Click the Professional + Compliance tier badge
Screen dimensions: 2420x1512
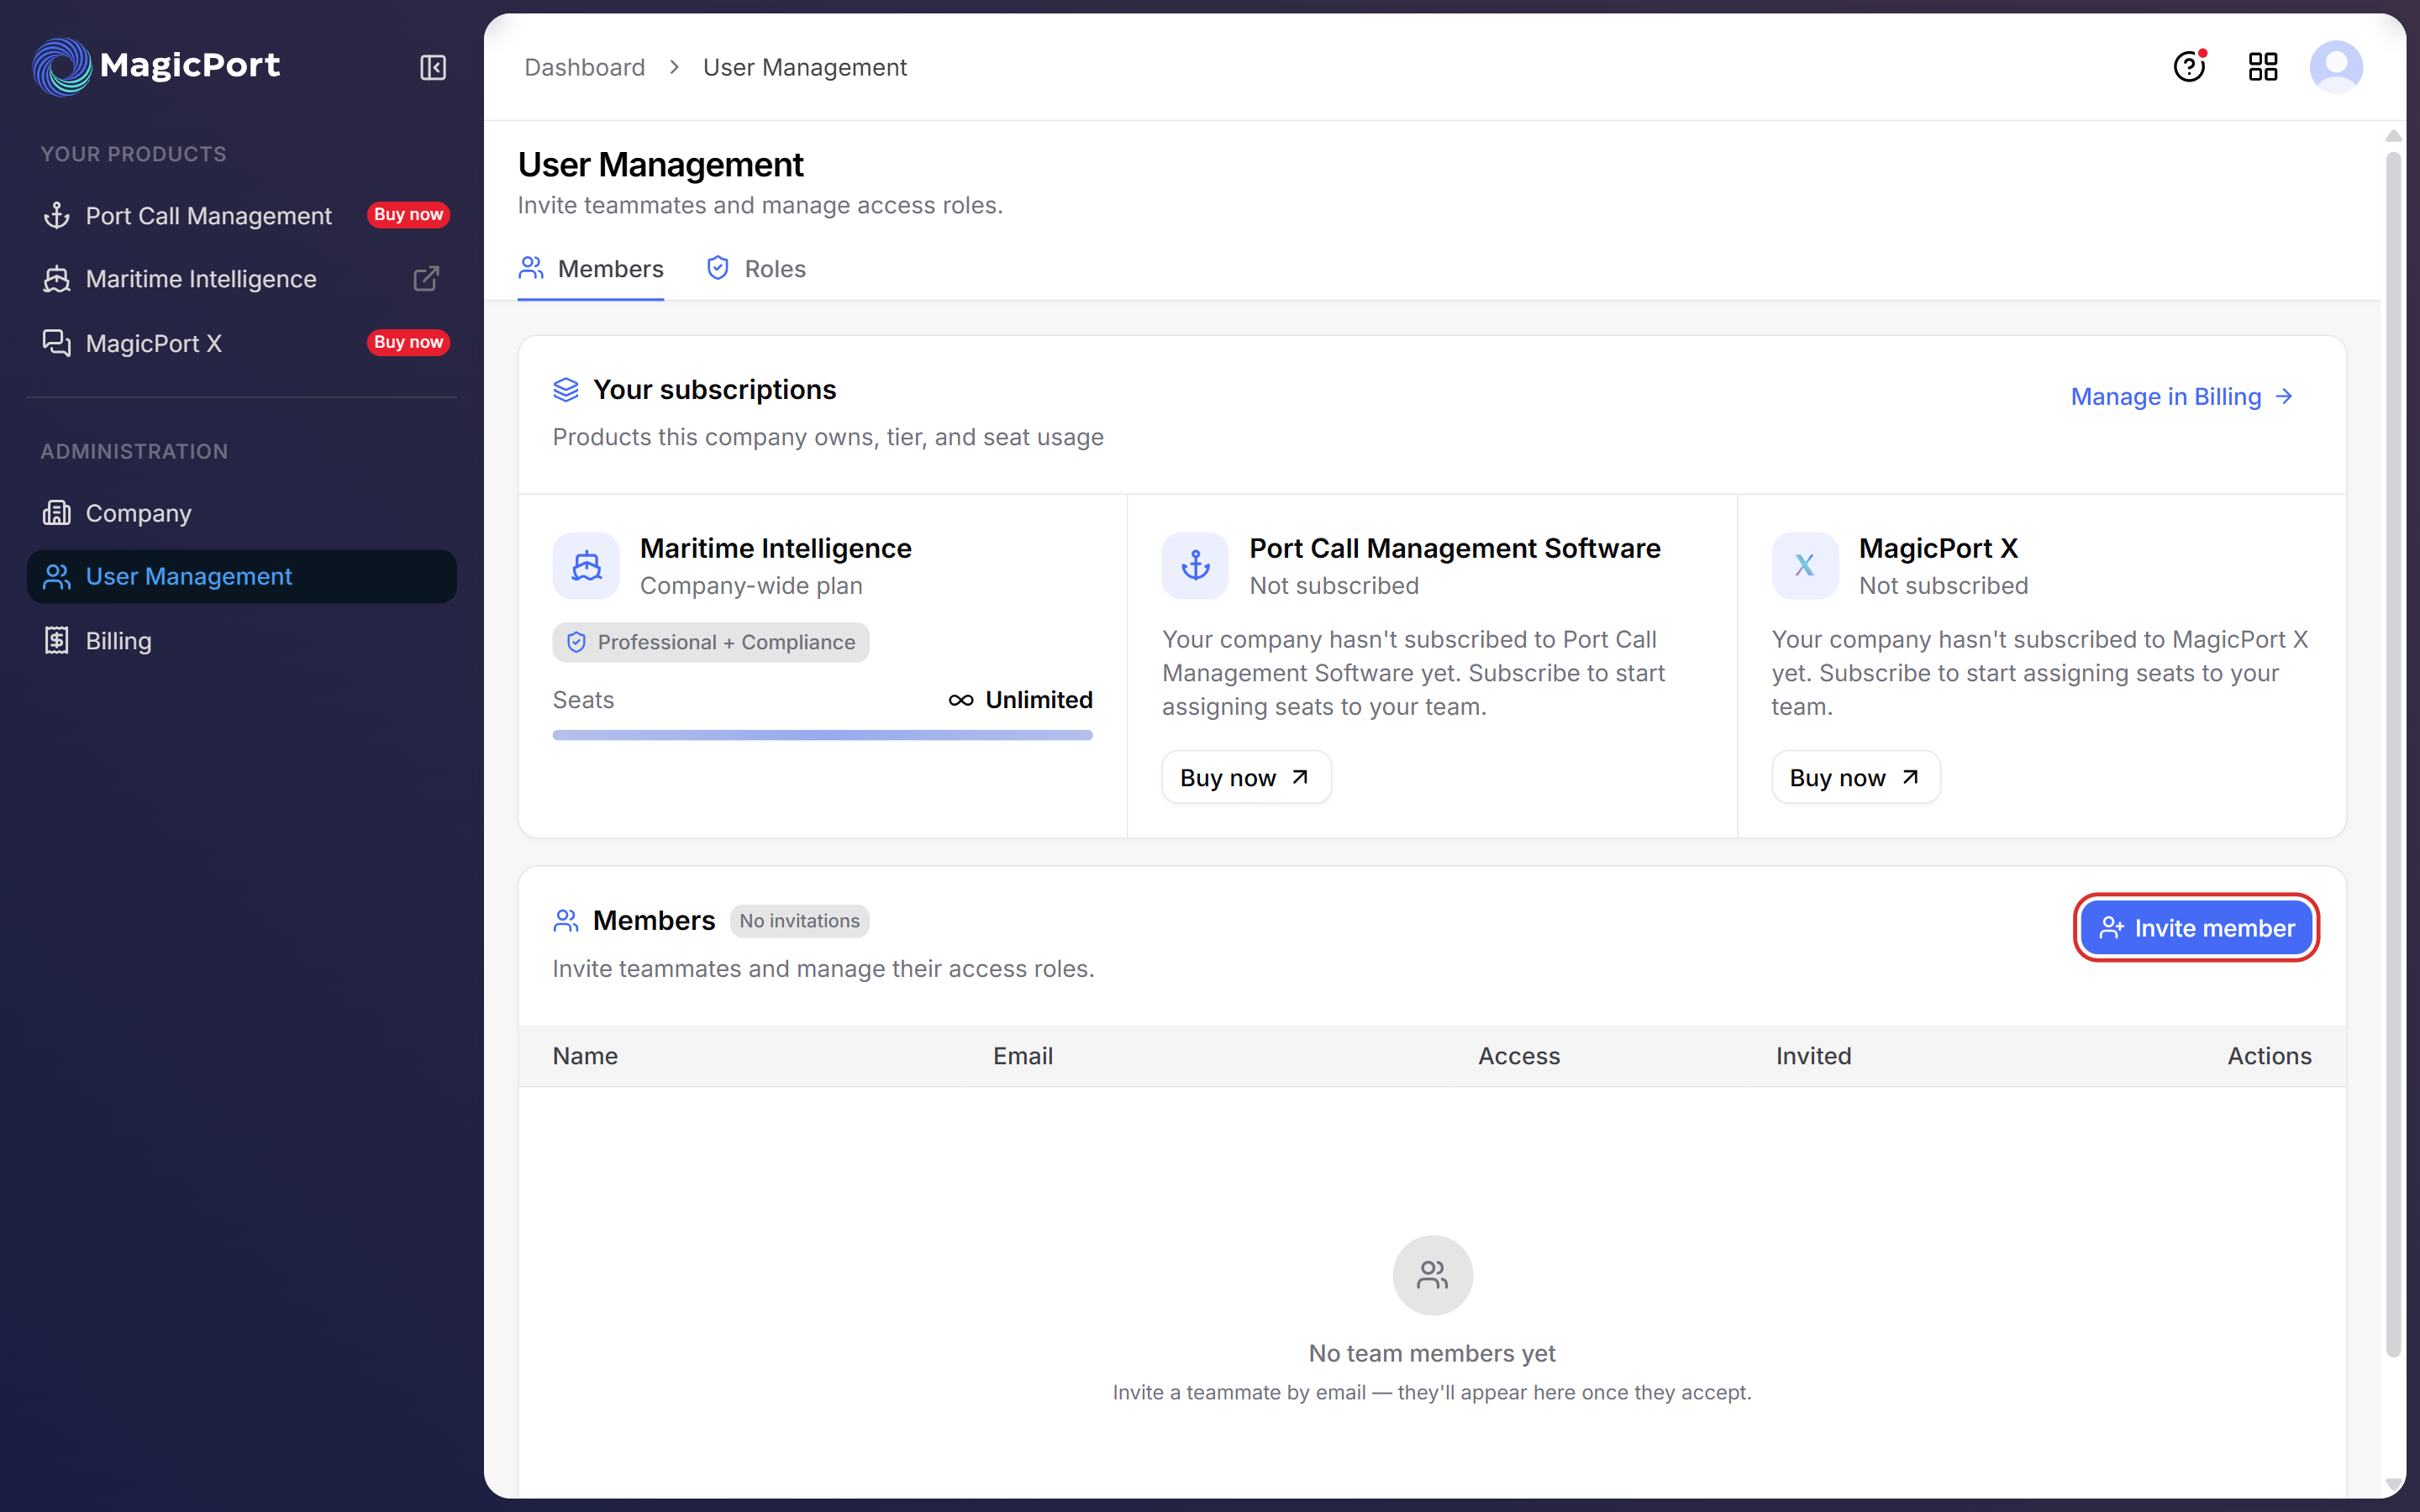coord(711,642)
